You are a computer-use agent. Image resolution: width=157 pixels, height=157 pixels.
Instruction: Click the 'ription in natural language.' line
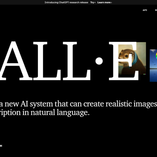45,113
